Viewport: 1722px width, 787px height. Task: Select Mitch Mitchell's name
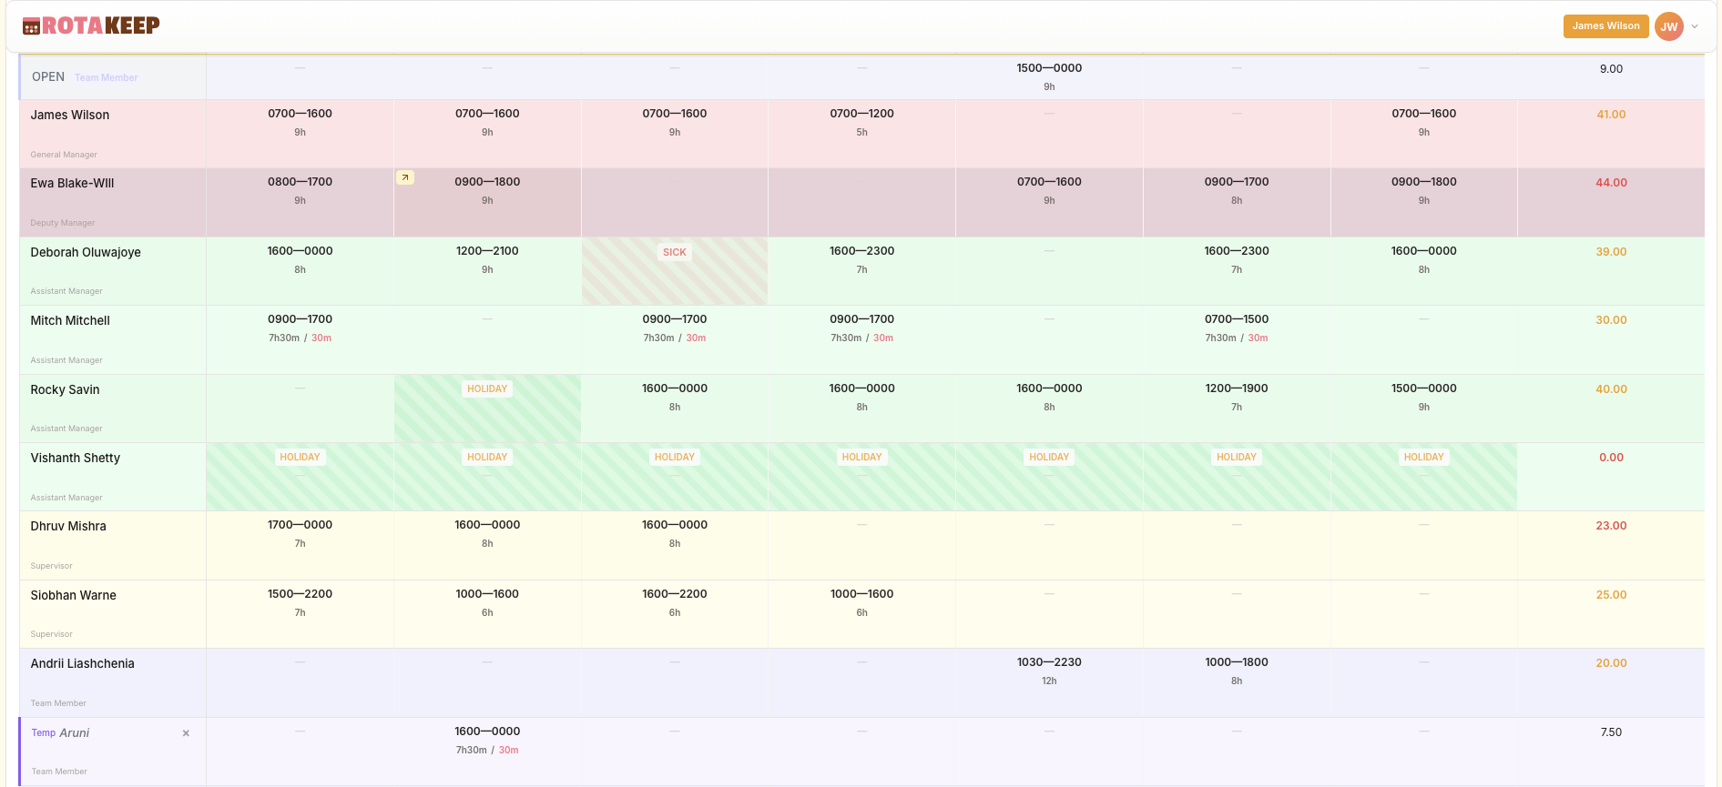70,320
